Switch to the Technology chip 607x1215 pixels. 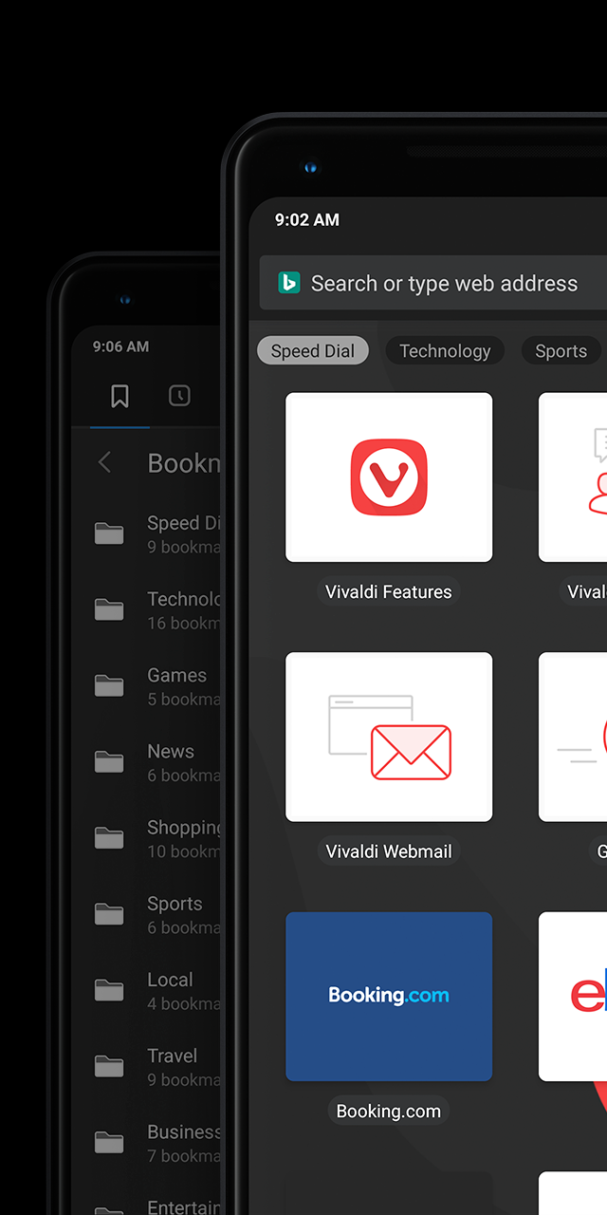coord(445,351)
